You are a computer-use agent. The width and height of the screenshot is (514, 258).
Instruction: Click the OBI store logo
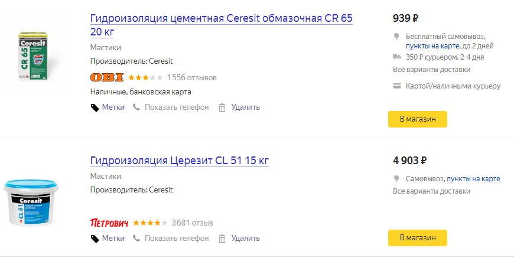pyautogui.click(x=107, y=77)
